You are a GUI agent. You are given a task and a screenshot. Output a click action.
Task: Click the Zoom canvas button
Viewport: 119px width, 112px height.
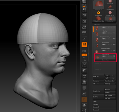(84, 15)
